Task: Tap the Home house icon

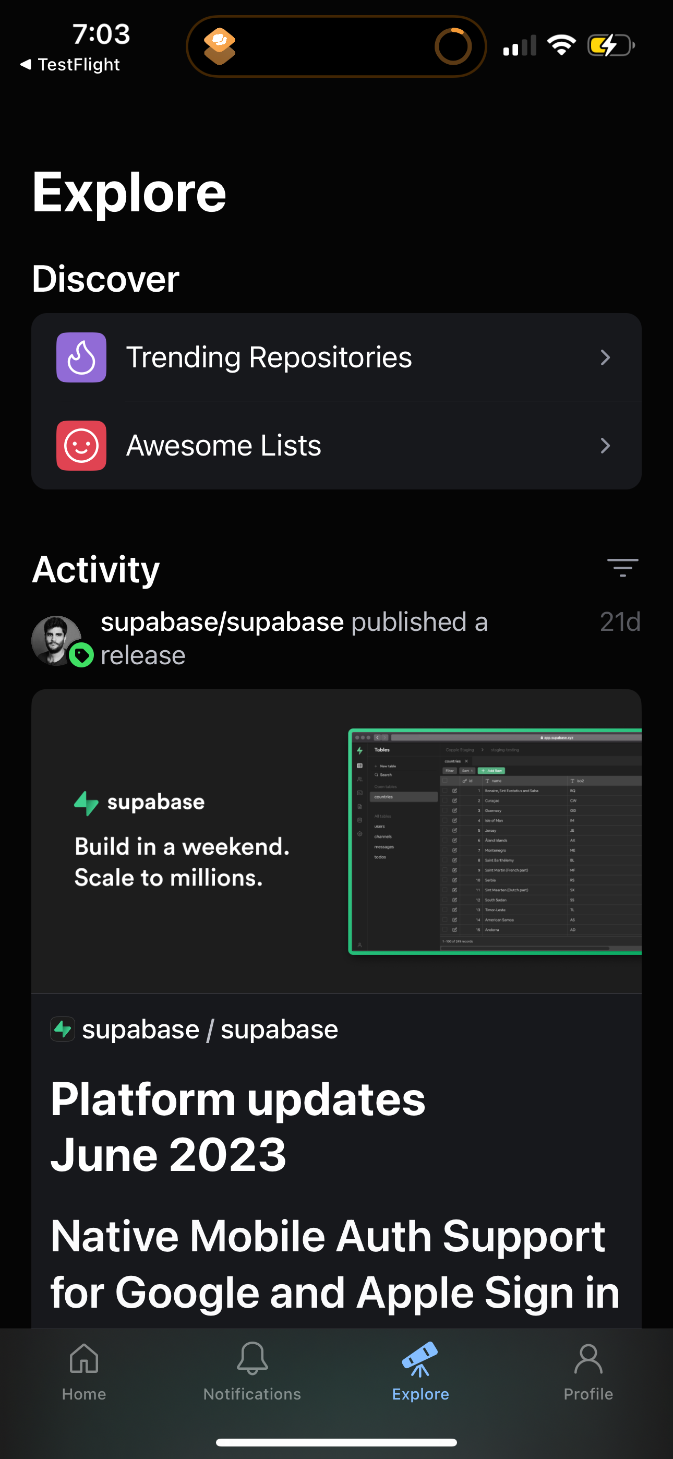Action: coord(84,1359)
